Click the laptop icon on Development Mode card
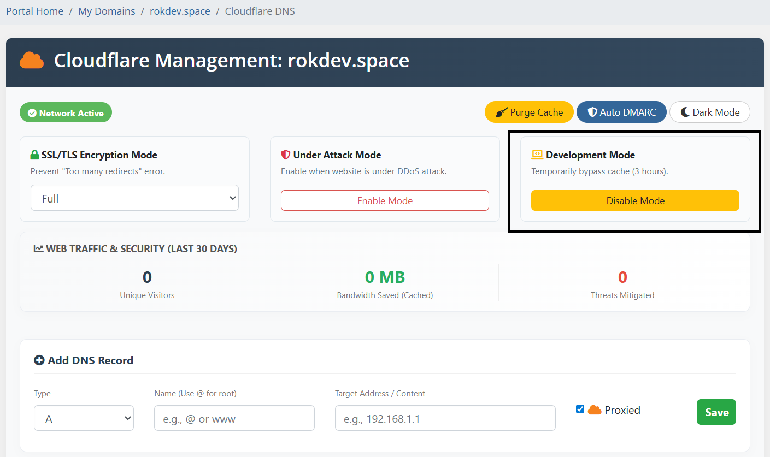Image resolution: width=770 pixels, height=457 pixels. pos(536,155)
